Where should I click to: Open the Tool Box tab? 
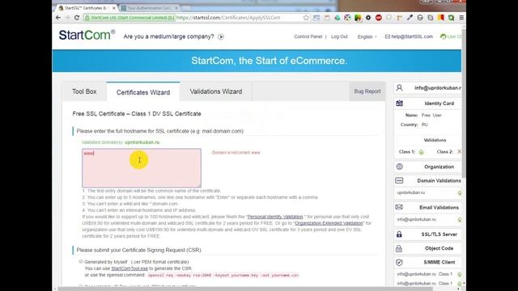84,91
